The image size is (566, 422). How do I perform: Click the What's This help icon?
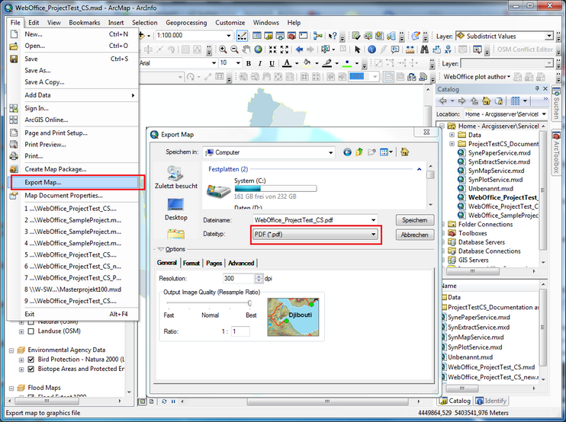333,36
